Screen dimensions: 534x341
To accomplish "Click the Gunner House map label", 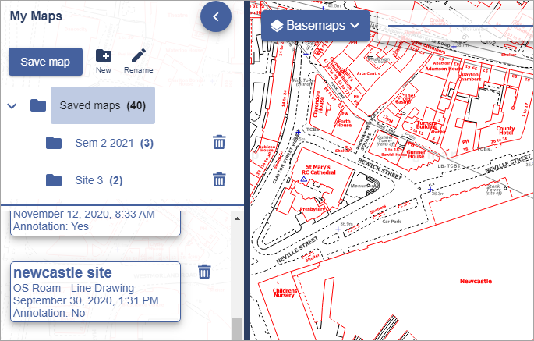I will click(x=416, y=155).
